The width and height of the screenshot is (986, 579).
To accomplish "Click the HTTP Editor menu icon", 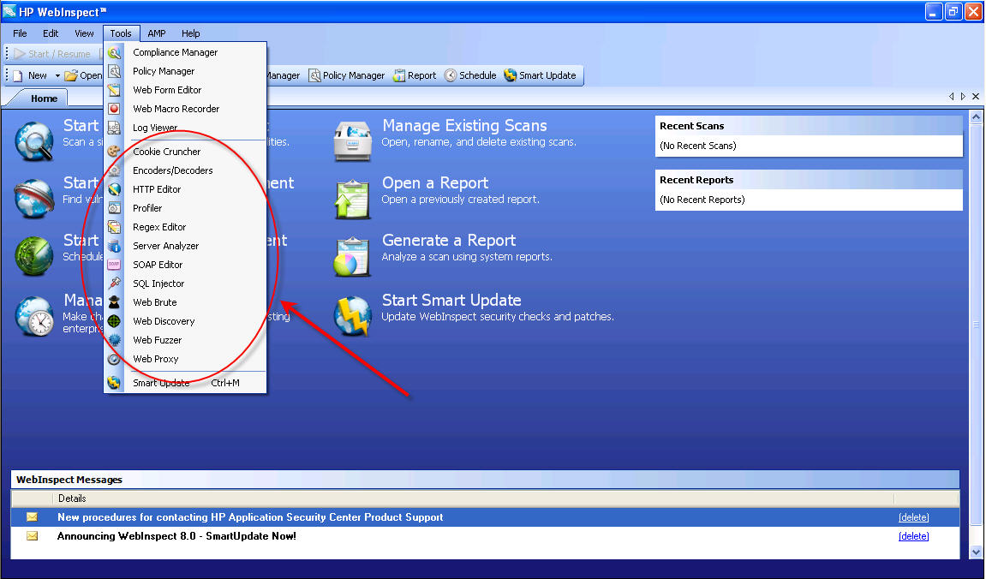I will (x=114, y=189).
